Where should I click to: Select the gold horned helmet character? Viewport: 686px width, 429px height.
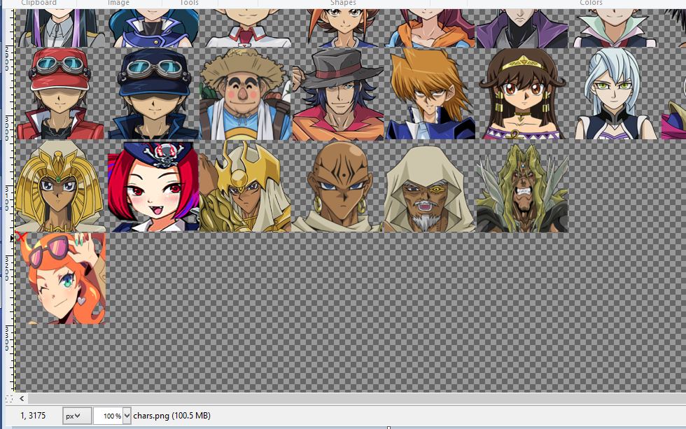point(245,186)
